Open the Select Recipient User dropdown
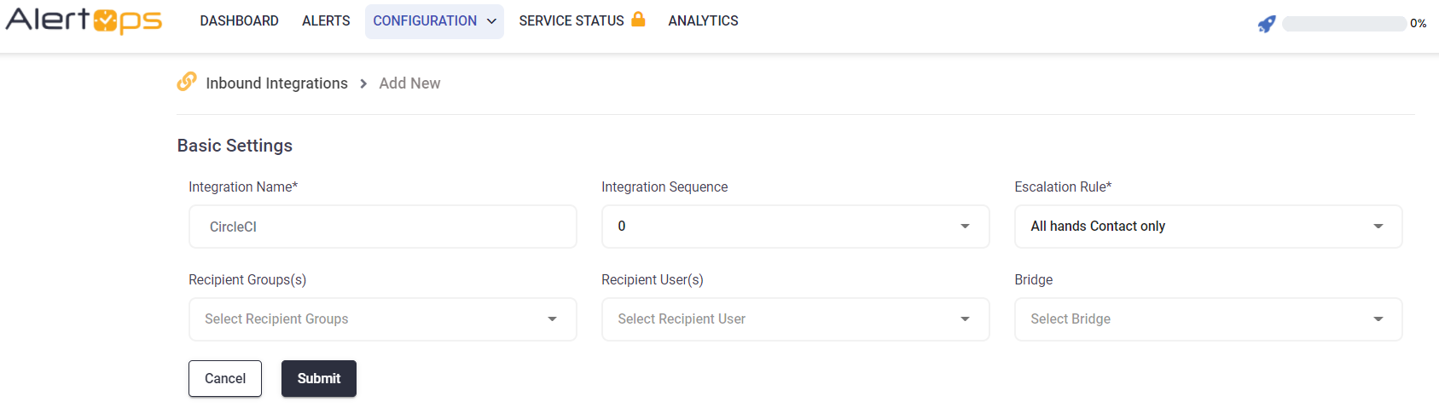The width and height of the screenshot is (1439, 419). (x=796, y=319)
